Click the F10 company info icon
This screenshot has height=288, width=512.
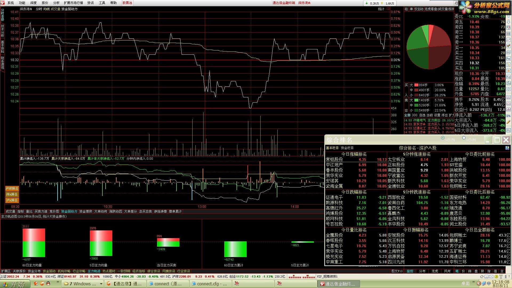click(x=509, y=59)
